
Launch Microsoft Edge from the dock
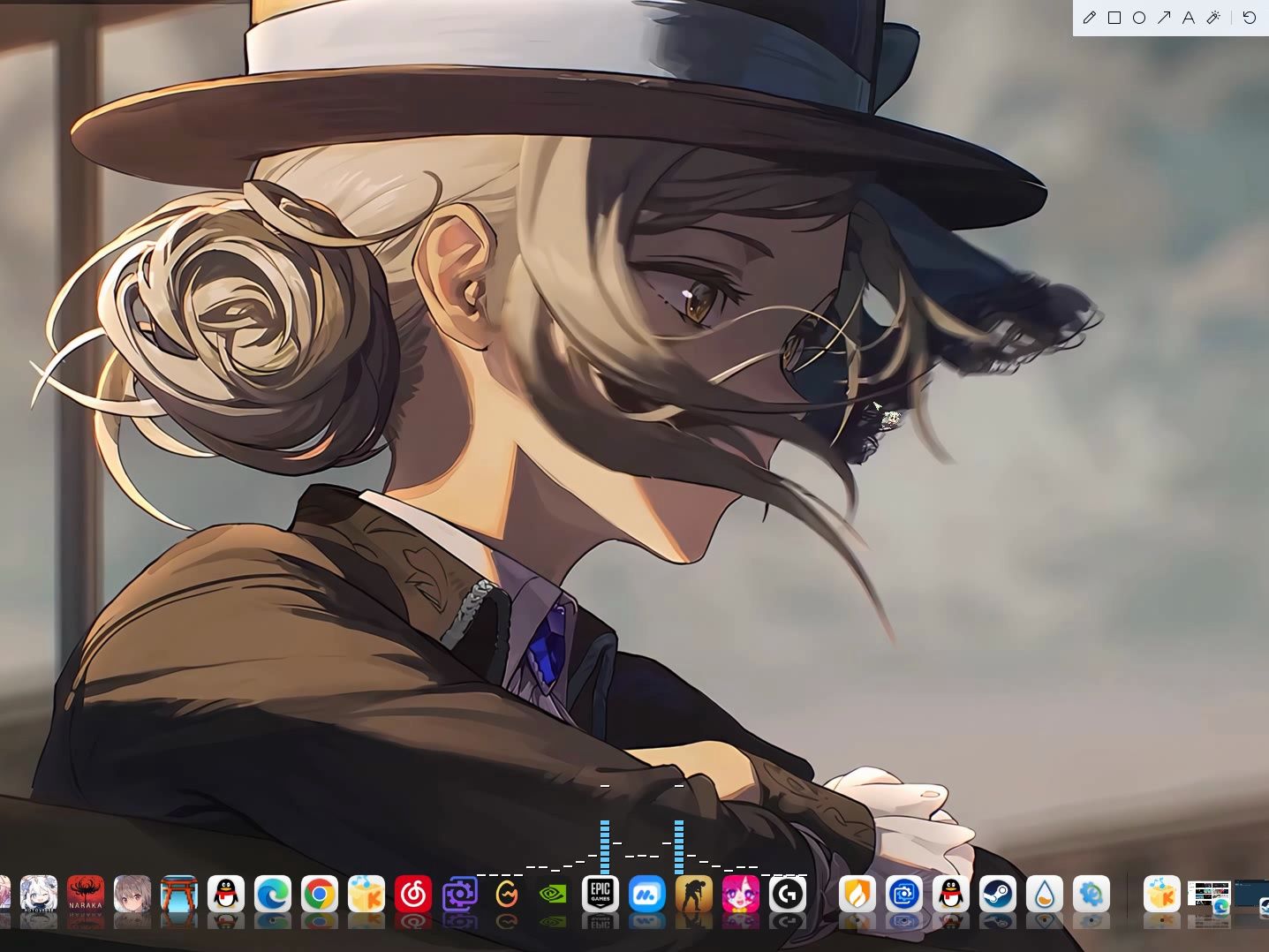click(273, 894)
